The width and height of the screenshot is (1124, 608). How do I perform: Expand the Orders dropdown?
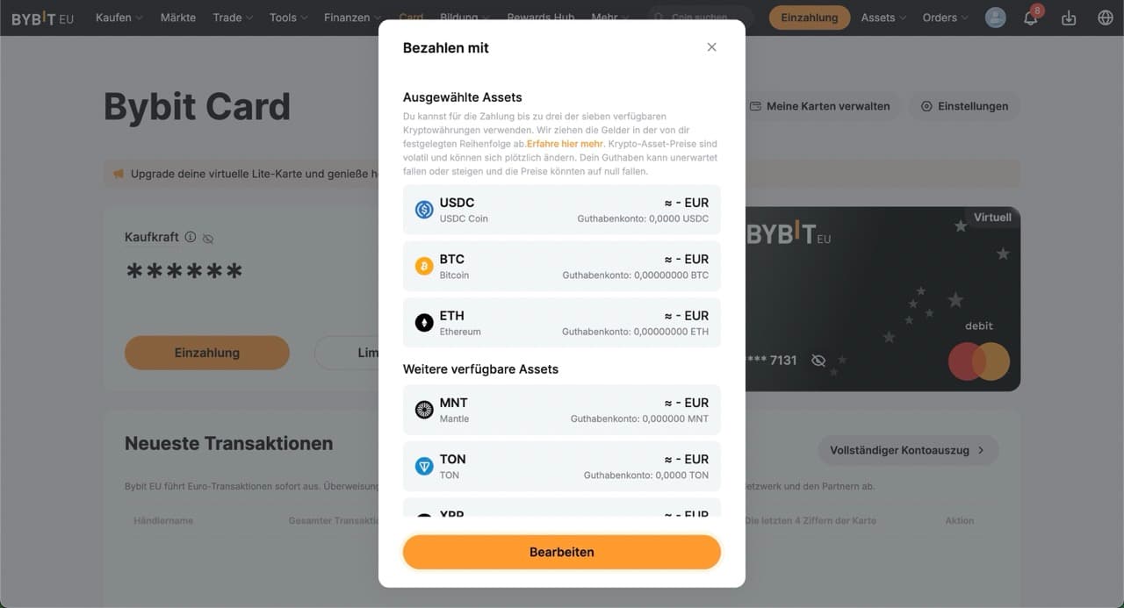(x=944, y=17)
